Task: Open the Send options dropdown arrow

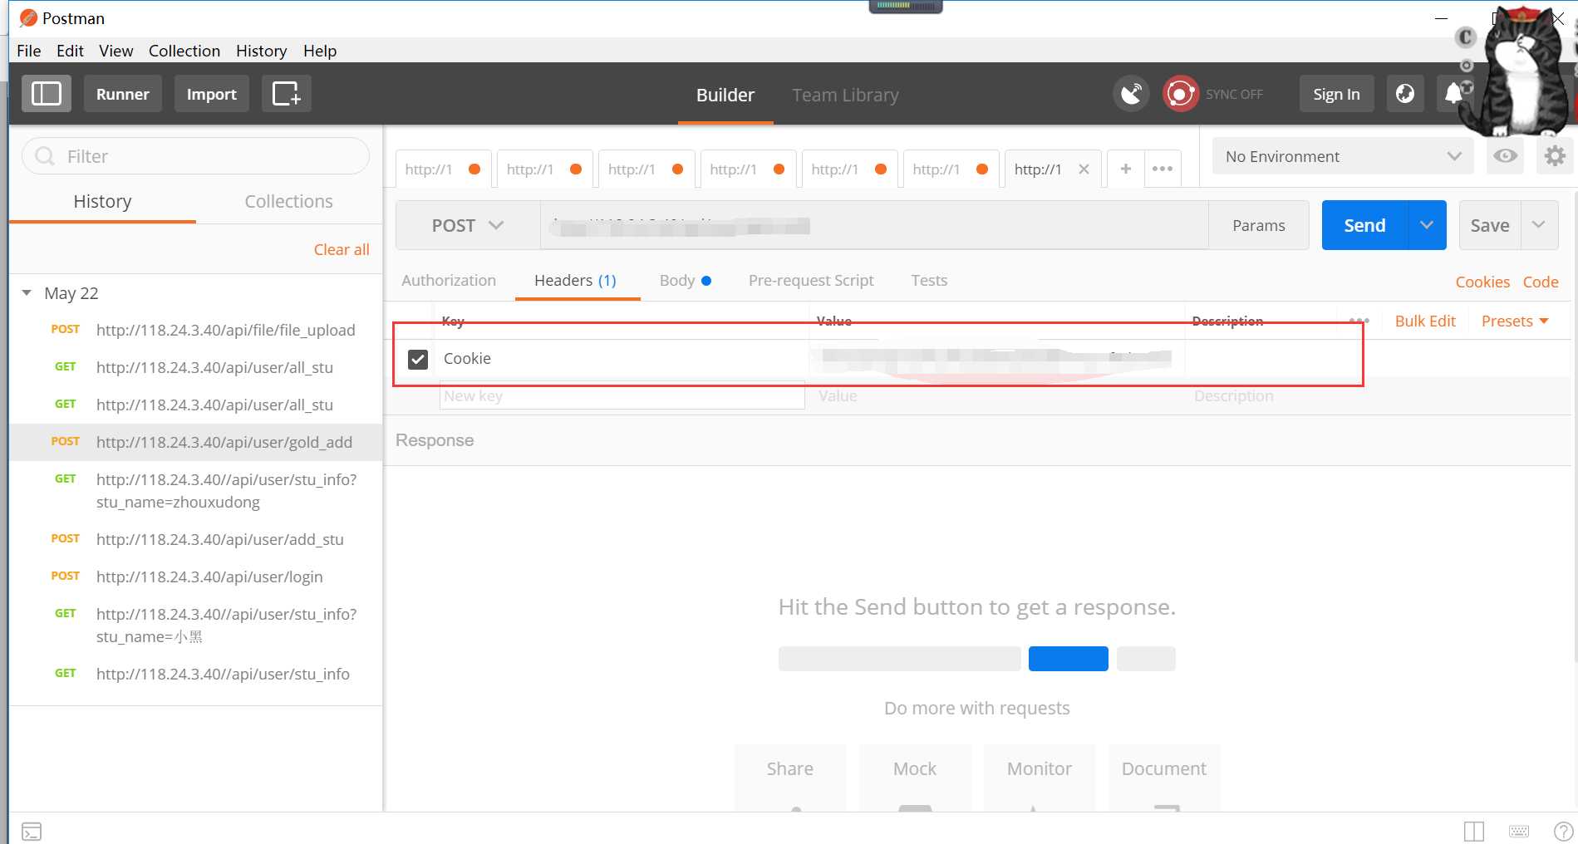Action: point(1427,225)
